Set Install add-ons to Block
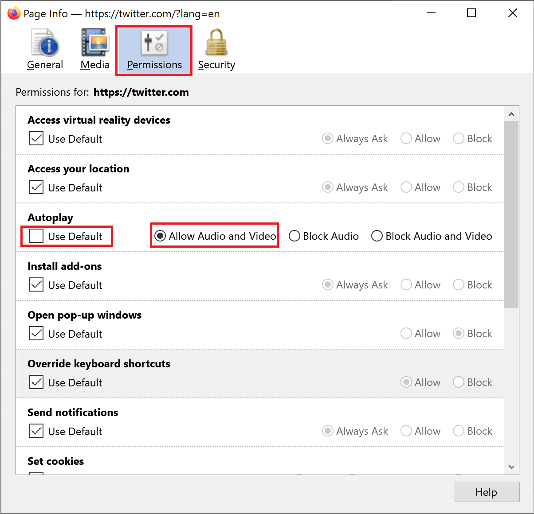Viewport: 534px width, 514px height. 458,284
